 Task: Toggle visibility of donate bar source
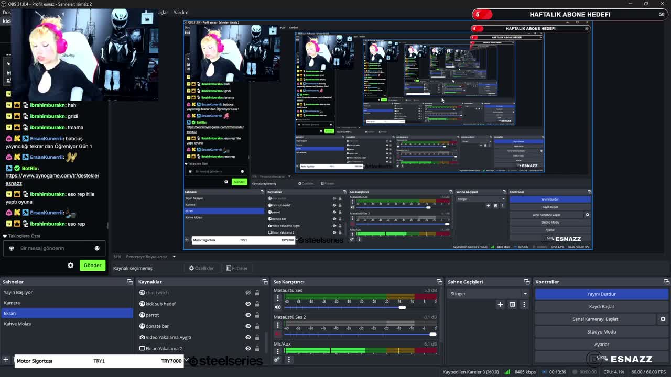pyautogui.click(x=248, y=326)
